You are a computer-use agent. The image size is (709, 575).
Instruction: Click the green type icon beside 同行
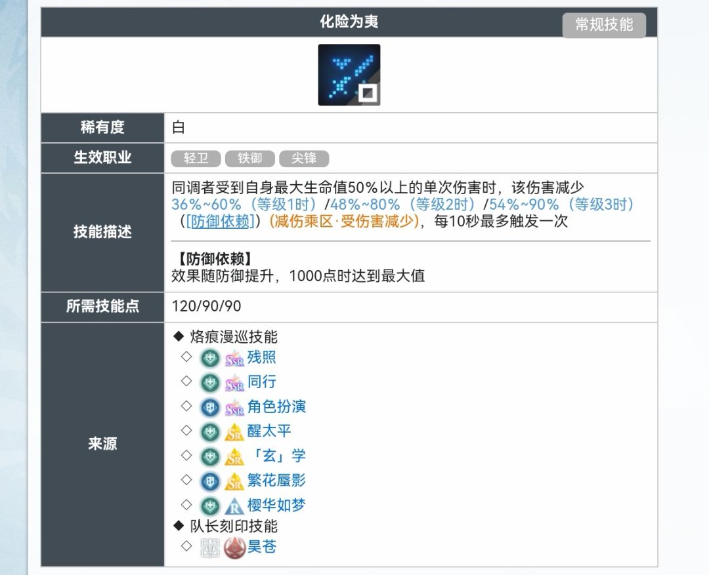[x=210, y=383]
